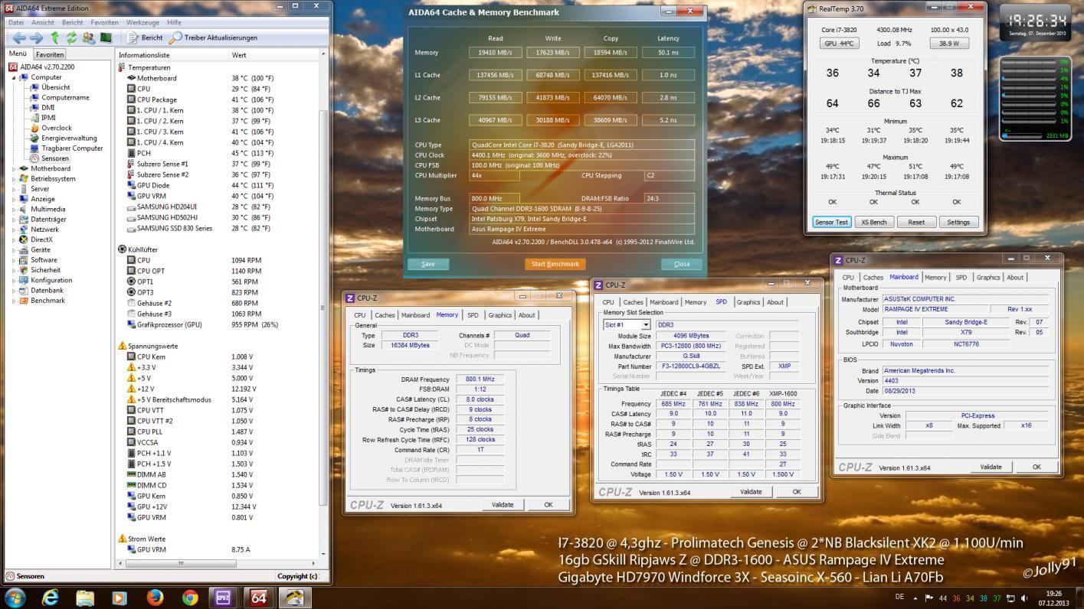
Task: Open About tab in CPU-Z Mainboard window
Action: click(1015, 278)
